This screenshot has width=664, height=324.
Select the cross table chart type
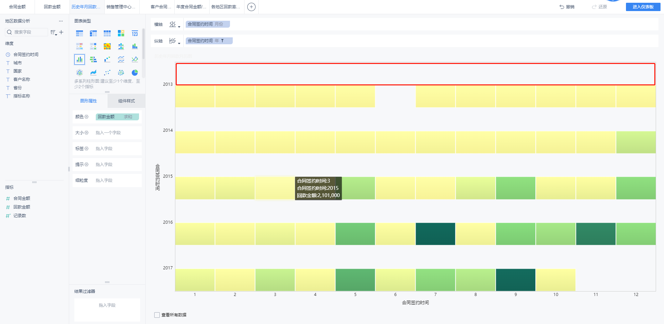coord(93,34)
